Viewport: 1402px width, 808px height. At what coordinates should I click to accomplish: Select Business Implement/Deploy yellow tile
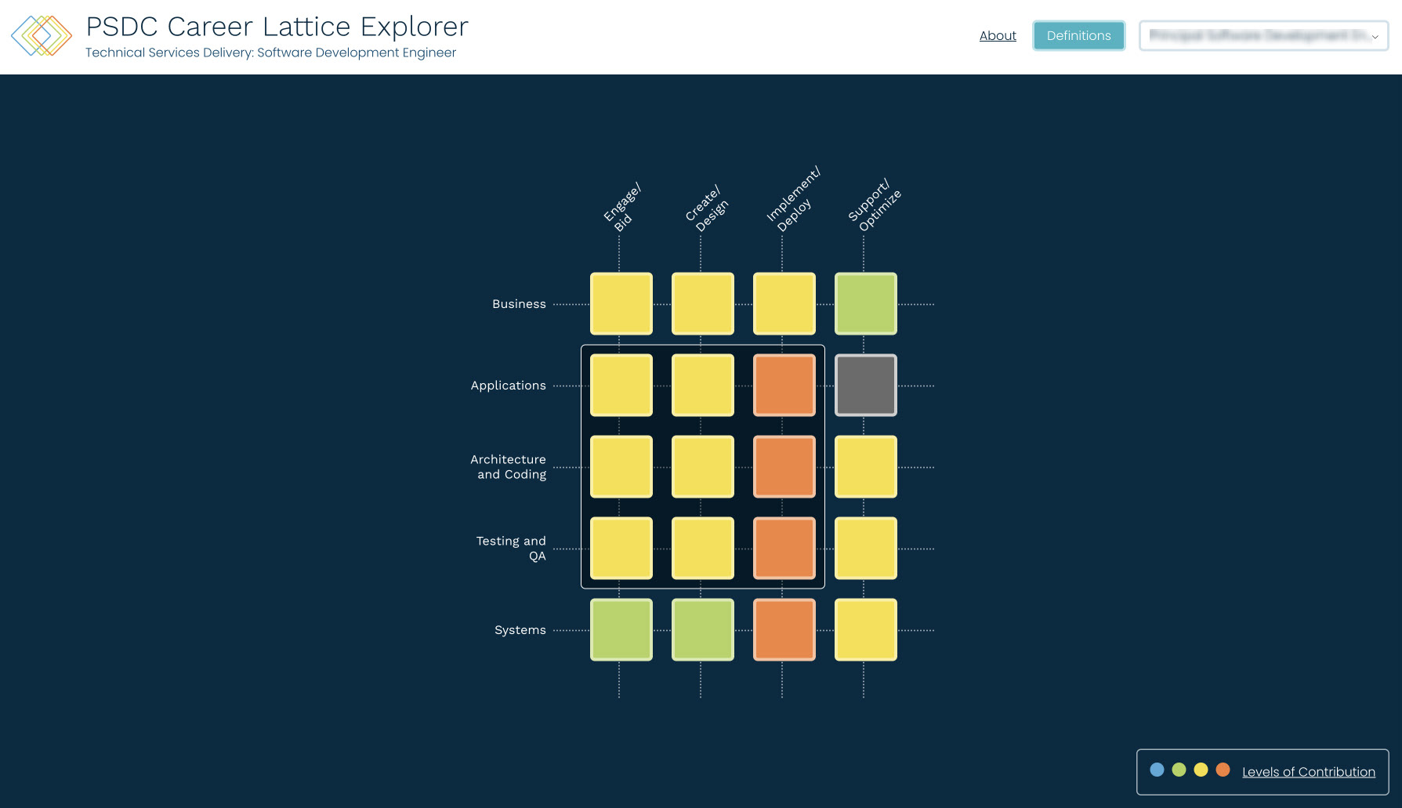click(784, 304)
